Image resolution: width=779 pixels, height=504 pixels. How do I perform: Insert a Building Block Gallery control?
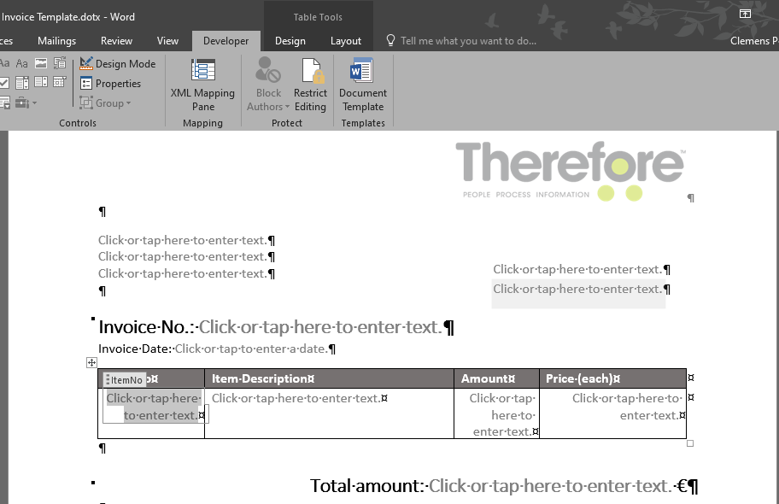coord(60,63)
